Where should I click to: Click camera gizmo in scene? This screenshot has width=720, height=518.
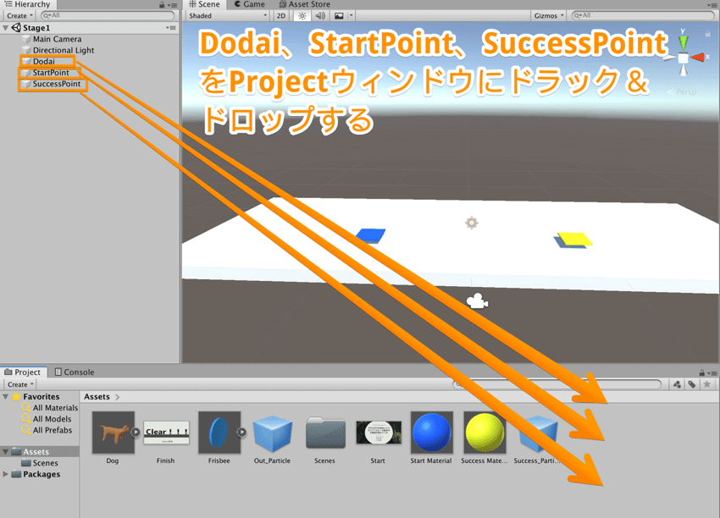[477, 301]
